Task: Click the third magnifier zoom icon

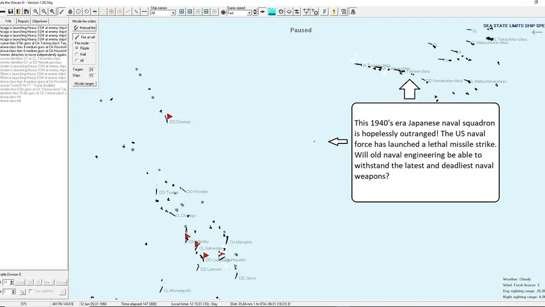Action: point(53,12)
